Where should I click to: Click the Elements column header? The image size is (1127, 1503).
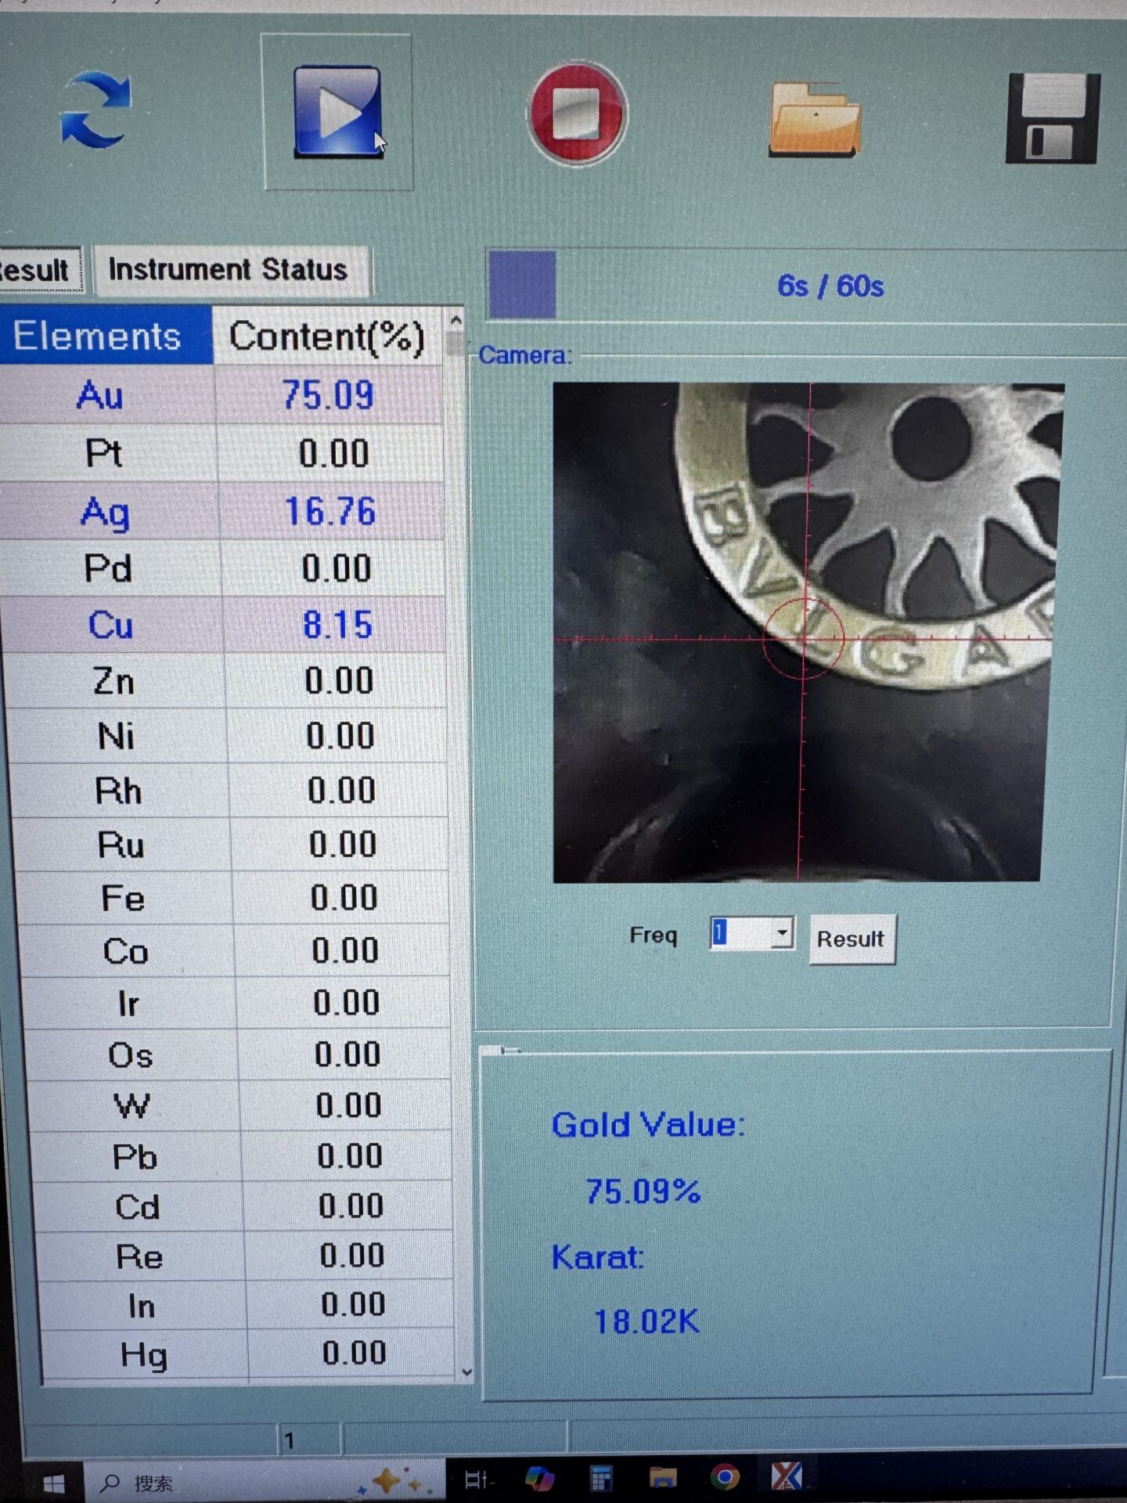click(x=105, y=336)
